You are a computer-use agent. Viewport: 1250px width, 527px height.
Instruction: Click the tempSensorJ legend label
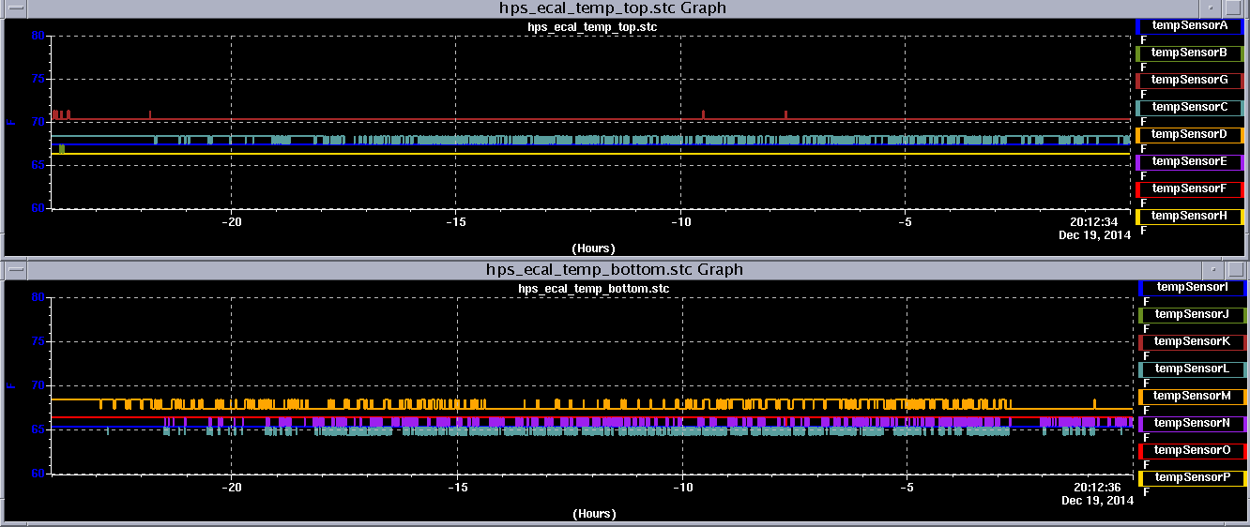click(1192, 315)
